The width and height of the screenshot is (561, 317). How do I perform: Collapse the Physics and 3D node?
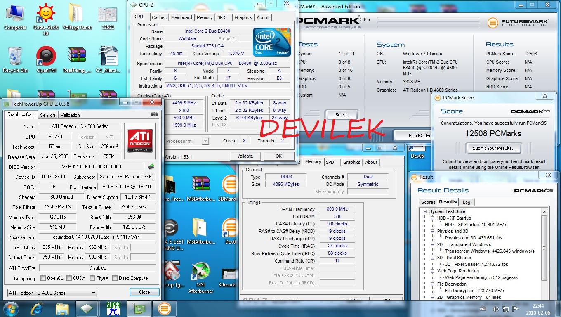433,231
